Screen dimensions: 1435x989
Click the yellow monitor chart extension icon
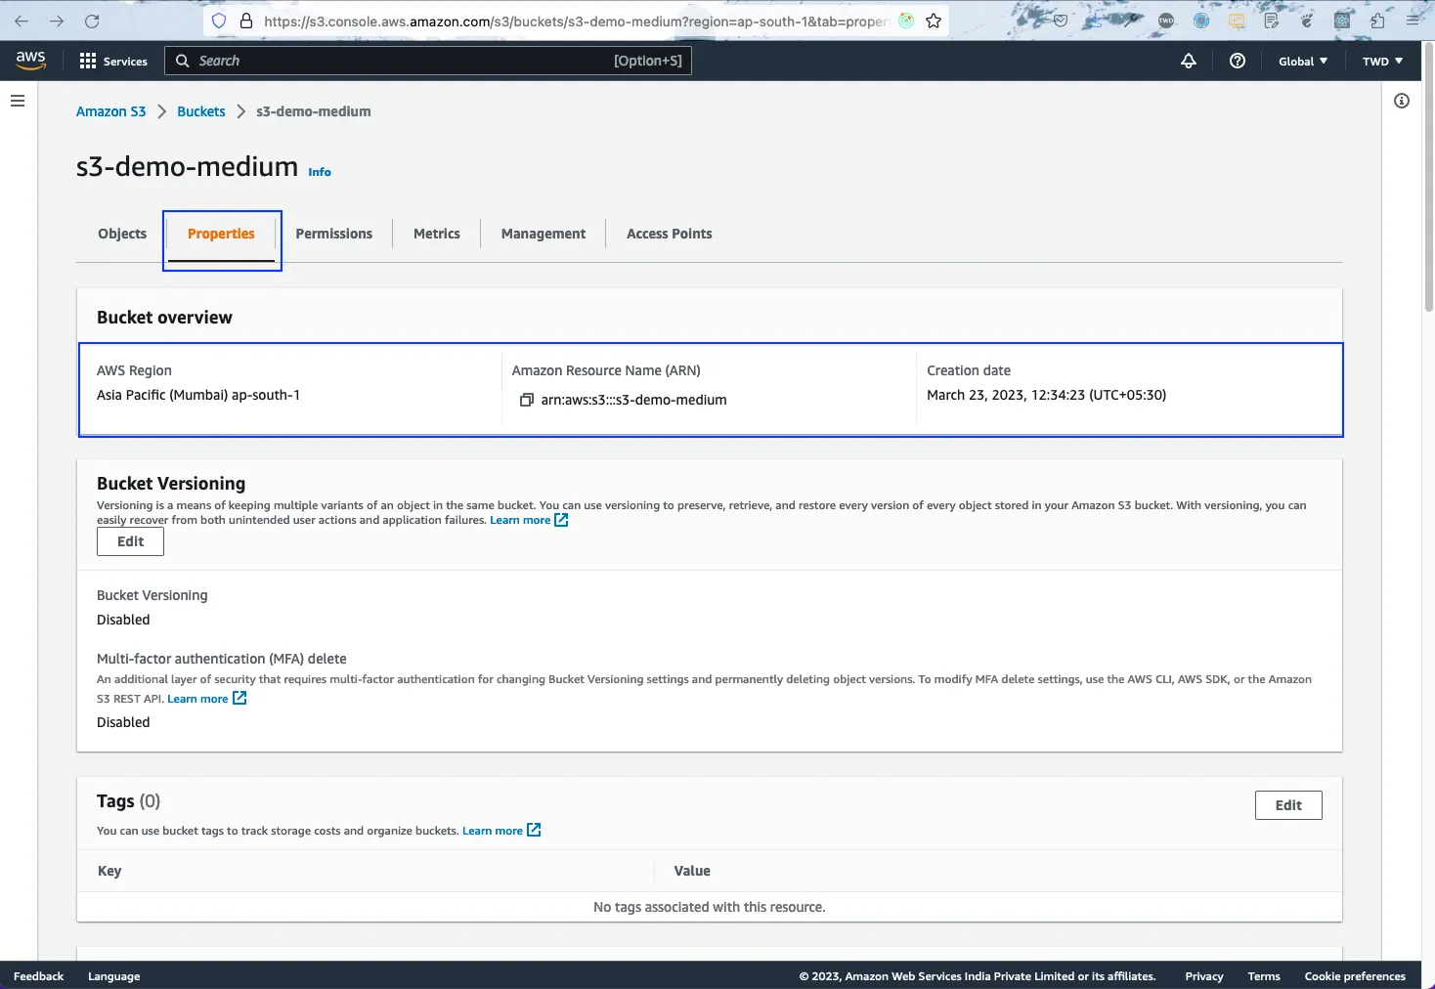[x=1237, y=21]
